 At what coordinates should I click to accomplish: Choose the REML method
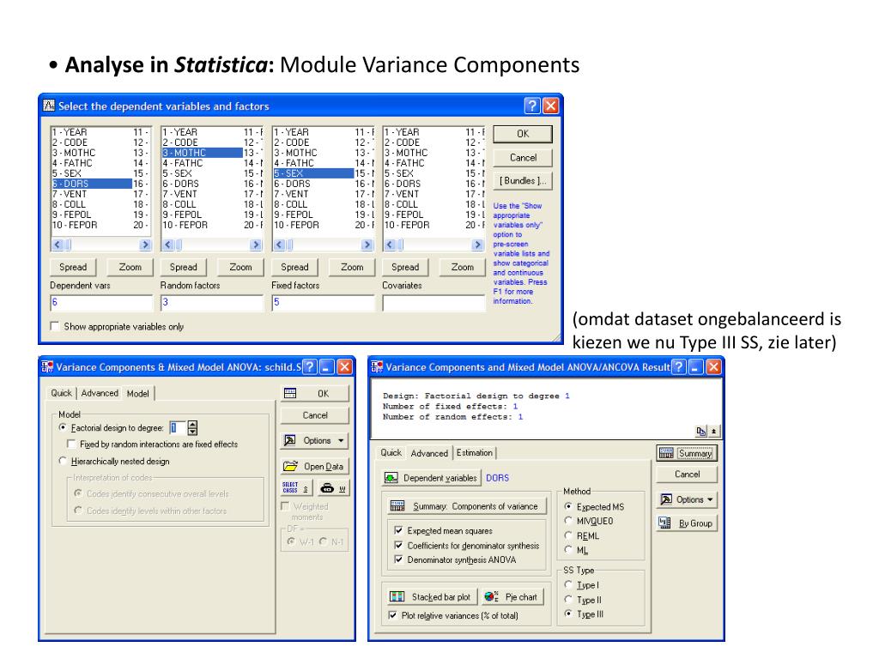(x=568, y=535)
